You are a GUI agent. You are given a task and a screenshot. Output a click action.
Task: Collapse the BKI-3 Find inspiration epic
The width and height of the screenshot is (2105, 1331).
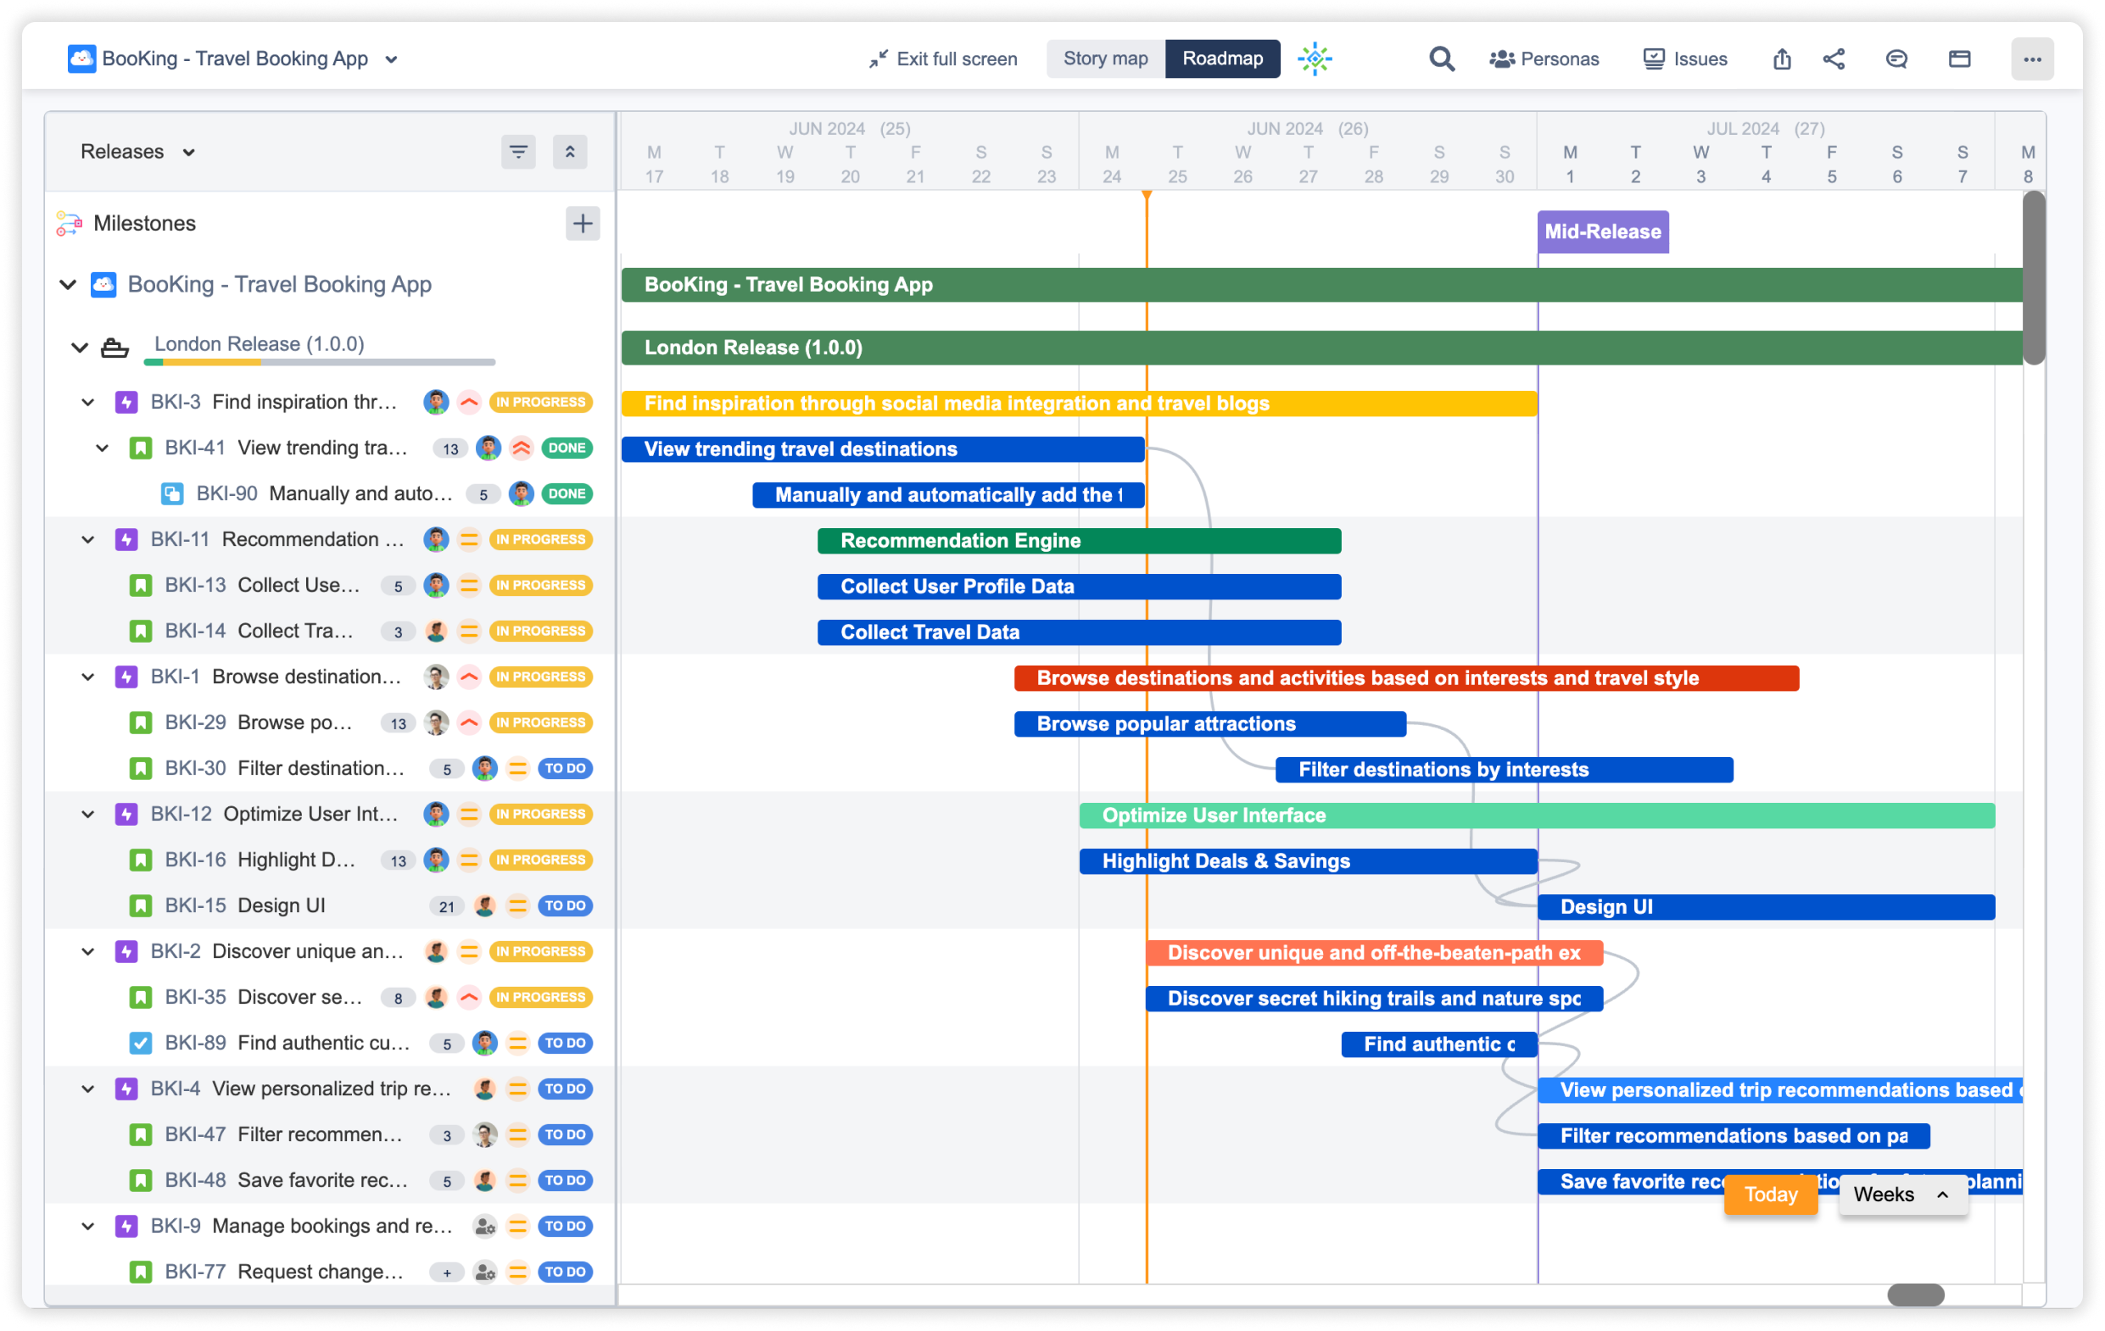[88, 402]
